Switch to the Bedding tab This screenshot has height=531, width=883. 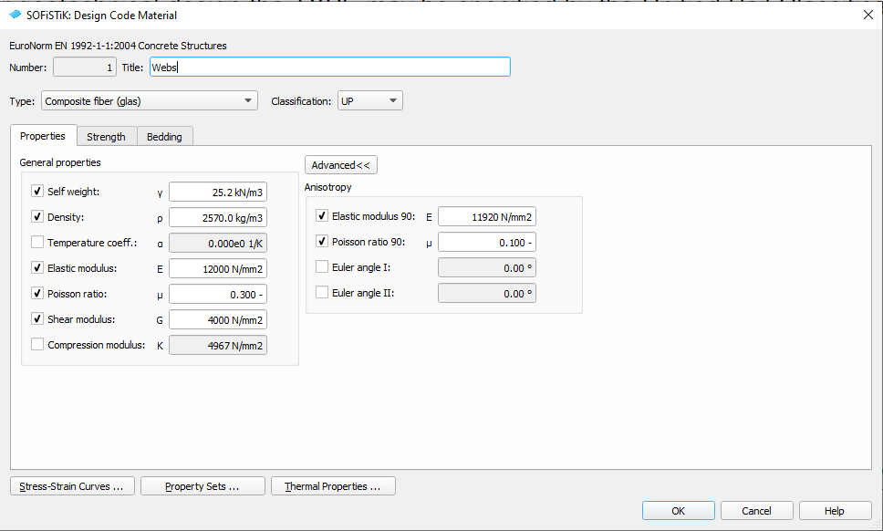tap(164, 137)
